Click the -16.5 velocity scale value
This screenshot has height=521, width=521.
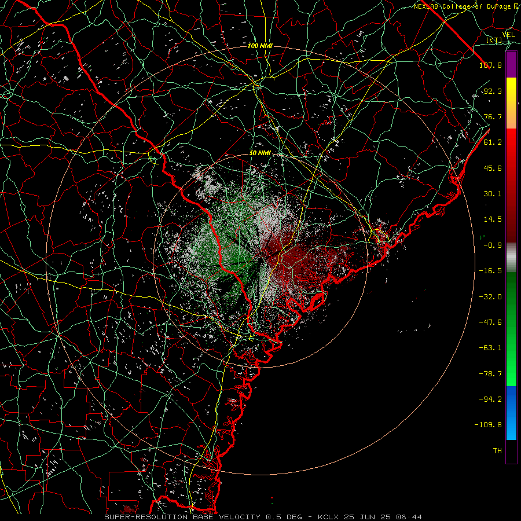point(490,271)
